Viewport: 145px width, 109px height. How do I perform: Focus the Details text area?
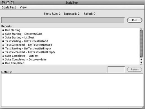[x=72, y=90]
